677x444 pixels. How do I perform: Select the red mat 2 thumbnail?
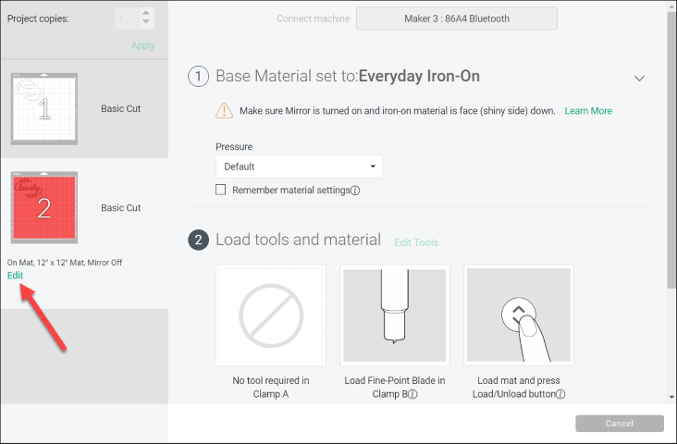click(x=43, y=206)
